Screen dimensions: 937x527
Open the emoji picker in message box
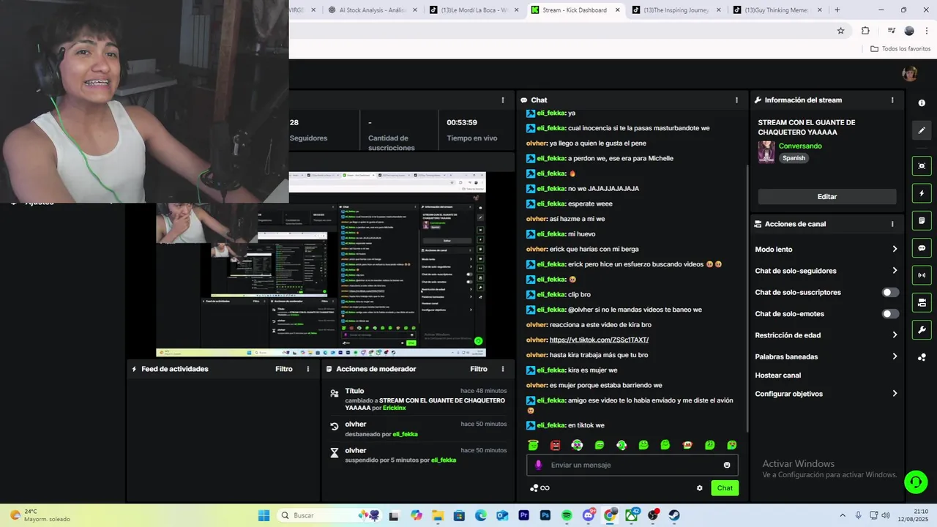tap(727, 465)
